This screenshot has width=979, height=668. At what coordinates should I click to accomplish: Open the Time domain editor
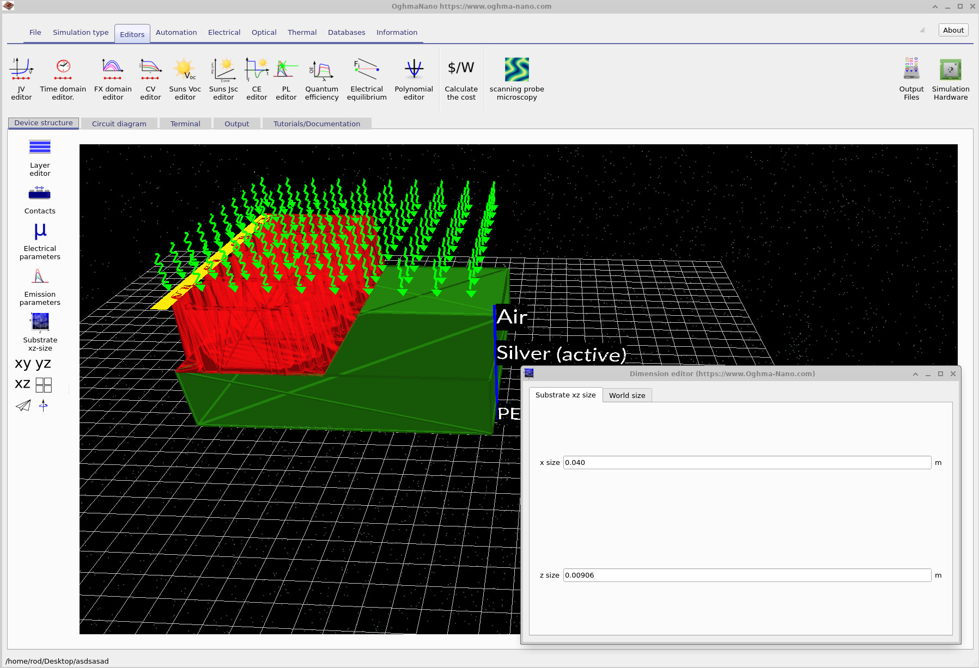[x=62, y=77]
